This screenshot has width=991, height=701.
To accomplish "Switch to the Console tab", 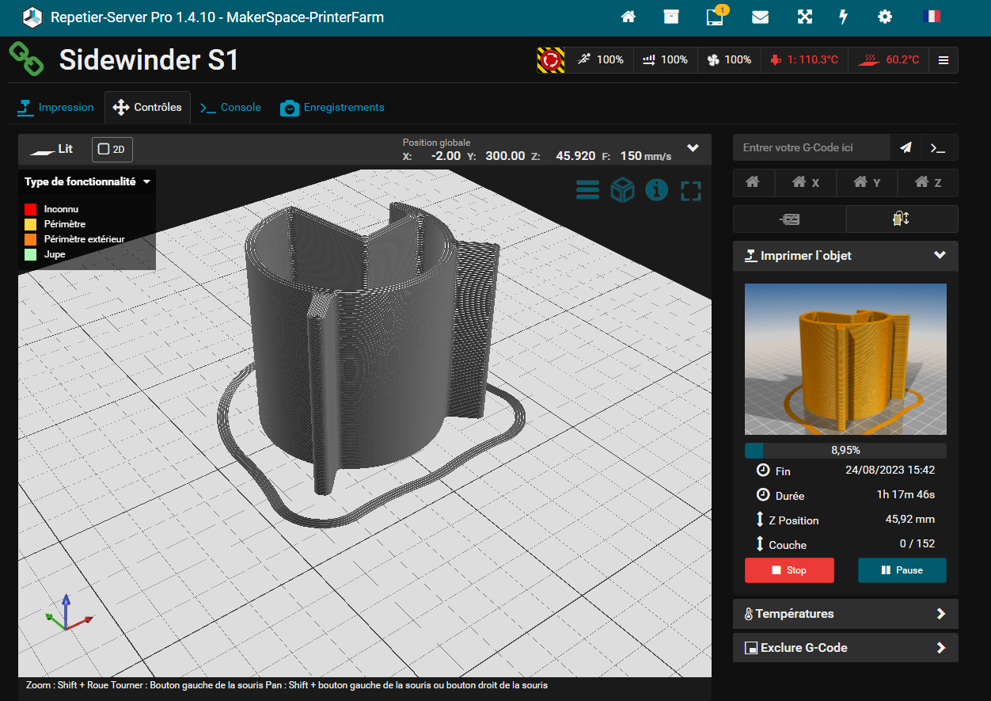I will point(230,107).
